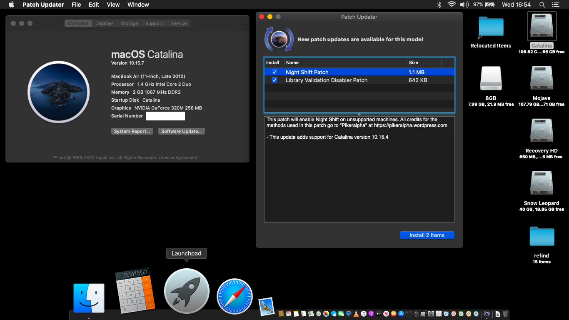Open News in the Dock
Viewport: 569px width, 320px height.
coord(386,314)
